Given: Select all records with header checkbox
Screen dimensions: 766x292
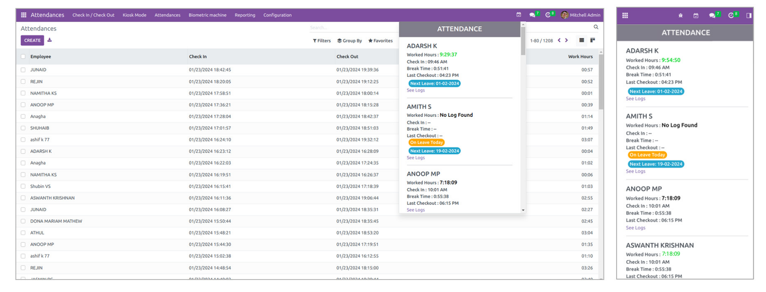Looking at the screenshot, I should 23,56.
